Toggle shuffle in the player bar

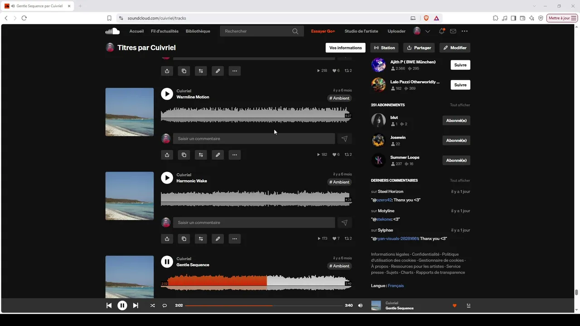152,306
